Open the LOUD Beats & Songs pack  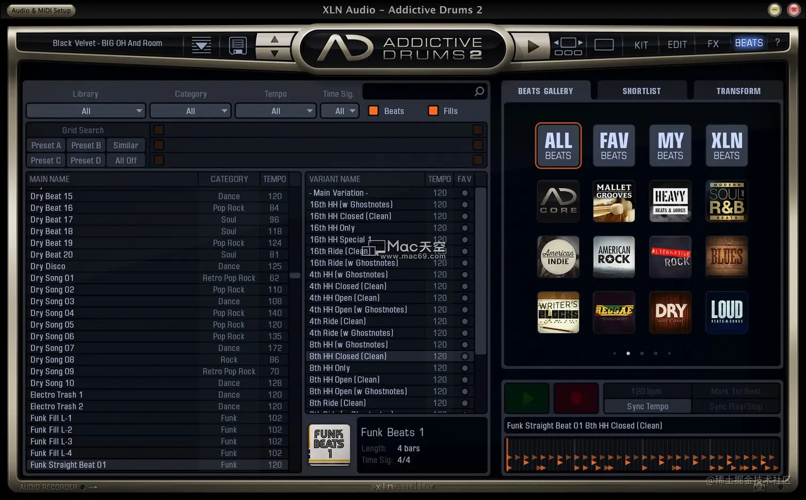(727, 313)
